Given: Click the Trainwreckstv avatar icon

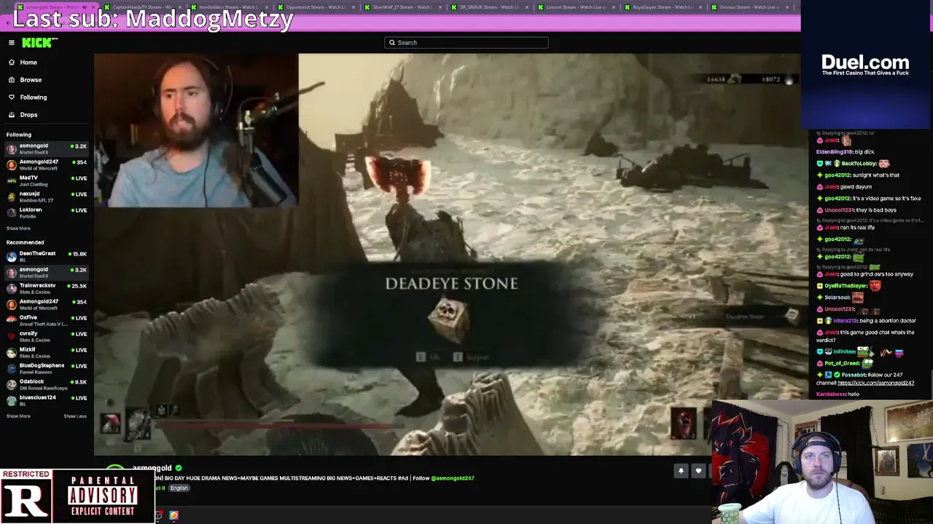Looking at the screenshot, I should [x=11, y=289].
